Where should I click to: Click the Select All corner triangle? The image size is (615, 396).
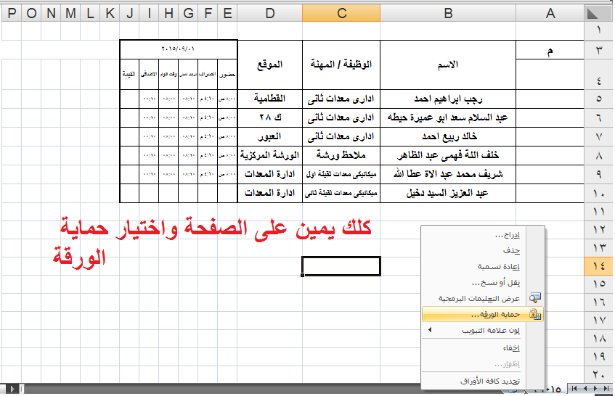(x=593, y=13)
